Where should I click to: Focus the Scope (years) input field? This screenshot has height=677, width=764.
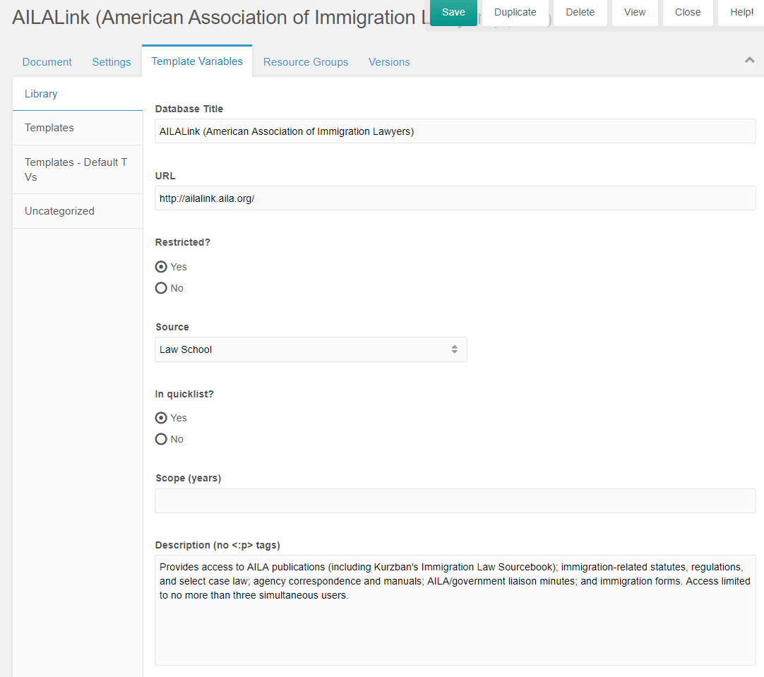(455, 501)
